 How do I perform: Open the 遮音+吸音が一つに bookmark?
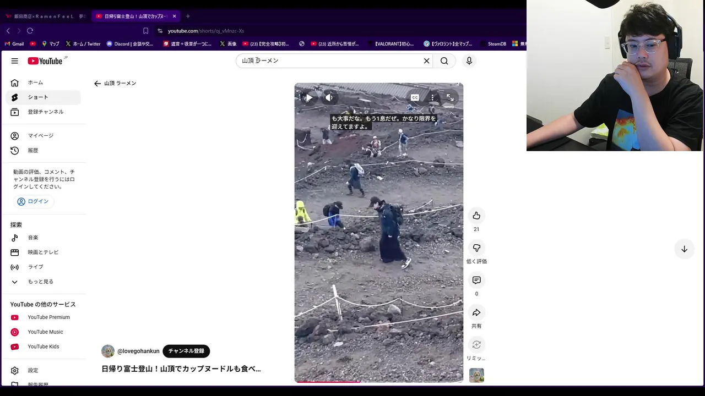[187, 44]
